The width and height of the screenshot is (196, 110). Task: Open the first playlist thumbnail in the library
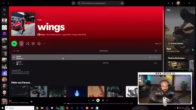click(4, 21)
